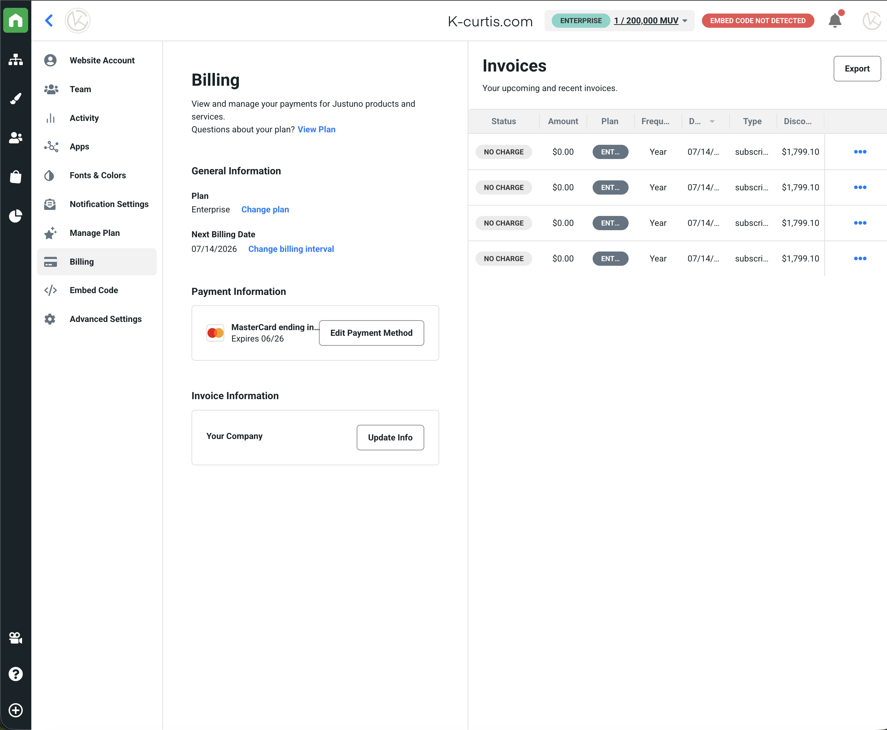Click the Edit Payment Method button
This screenshot has height=730, width=887.
[371, 333]
